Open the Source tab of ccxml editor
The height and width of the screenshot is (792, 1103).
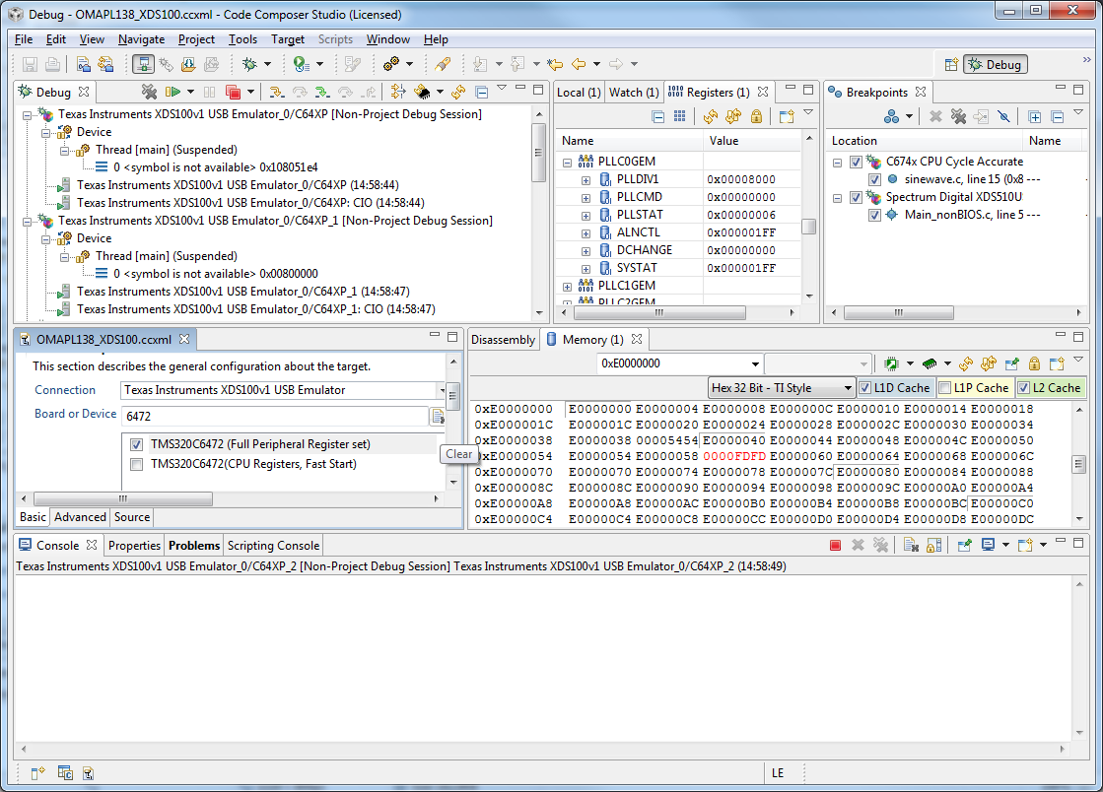(131, 517)
